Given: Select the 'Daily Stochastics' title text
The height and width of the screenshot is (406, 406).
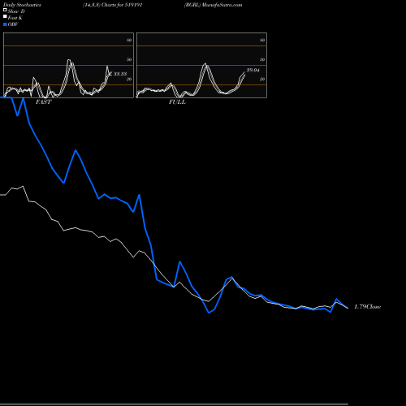Looking at the screenshot, I should click(x=22, y=5).
